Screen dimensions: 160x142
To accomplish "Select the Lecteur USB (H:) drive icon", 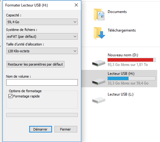I will pos(99,82).
